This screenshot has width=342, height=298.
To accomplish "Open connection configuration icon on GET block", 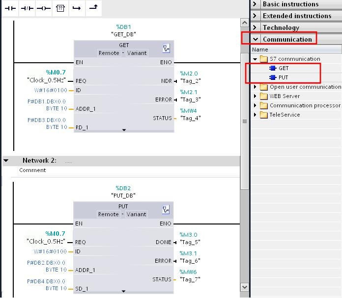I will (x=166, y=48).
